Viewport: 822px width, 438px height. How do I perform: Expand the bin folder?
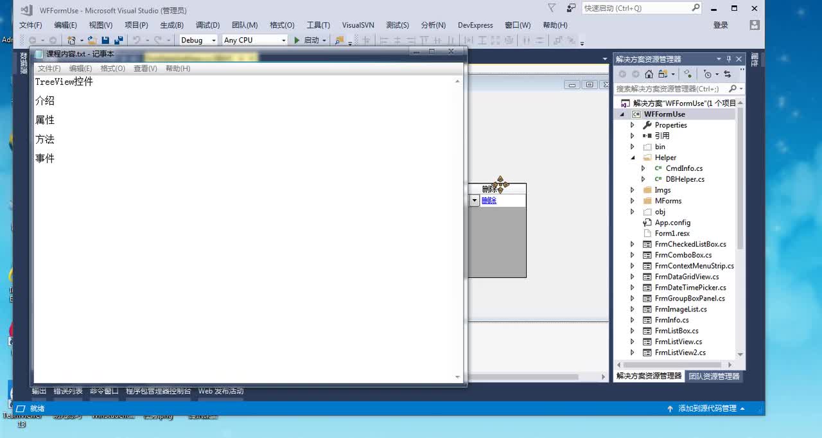point(633,147)
